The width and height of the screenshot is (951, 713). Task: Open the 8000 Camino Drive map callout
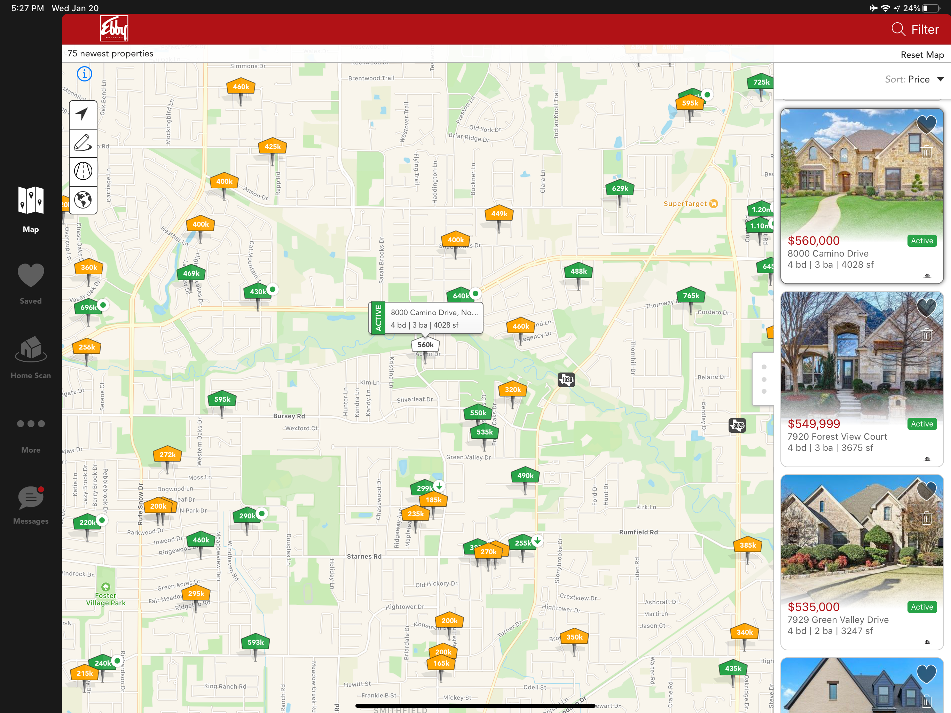[x=426, y=318]
